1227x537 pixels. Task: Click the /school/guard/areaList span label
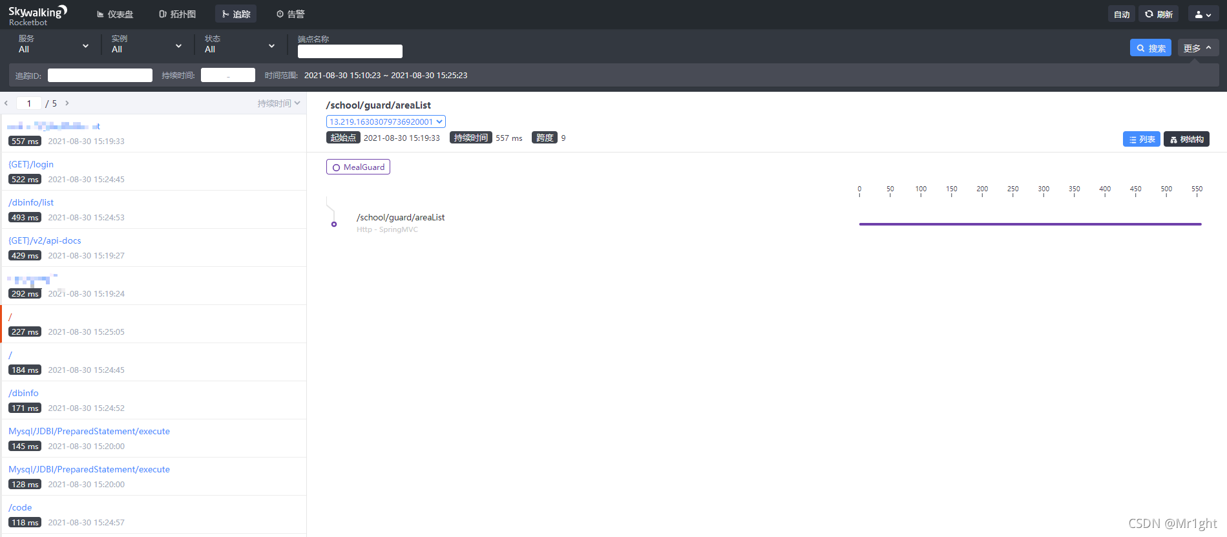click(x=401, y=217)
